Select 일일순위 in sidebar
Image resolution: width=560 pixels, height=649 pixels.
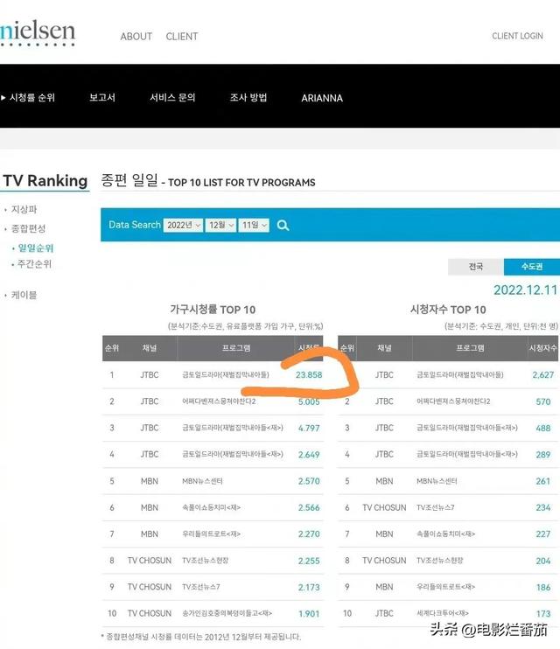pyautogui.click(x=36, y=248)
